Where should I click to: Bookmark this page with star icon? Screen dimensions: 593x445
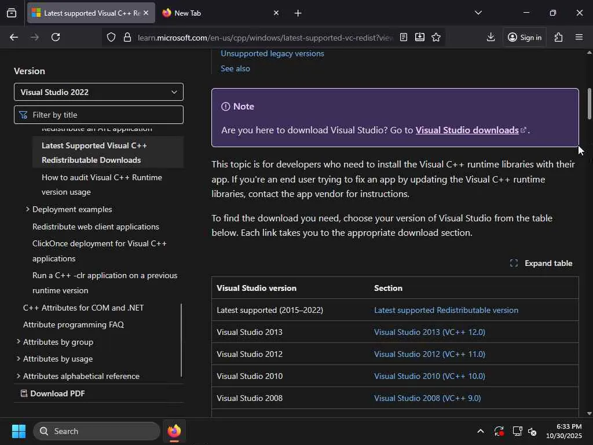click(436, 37)
